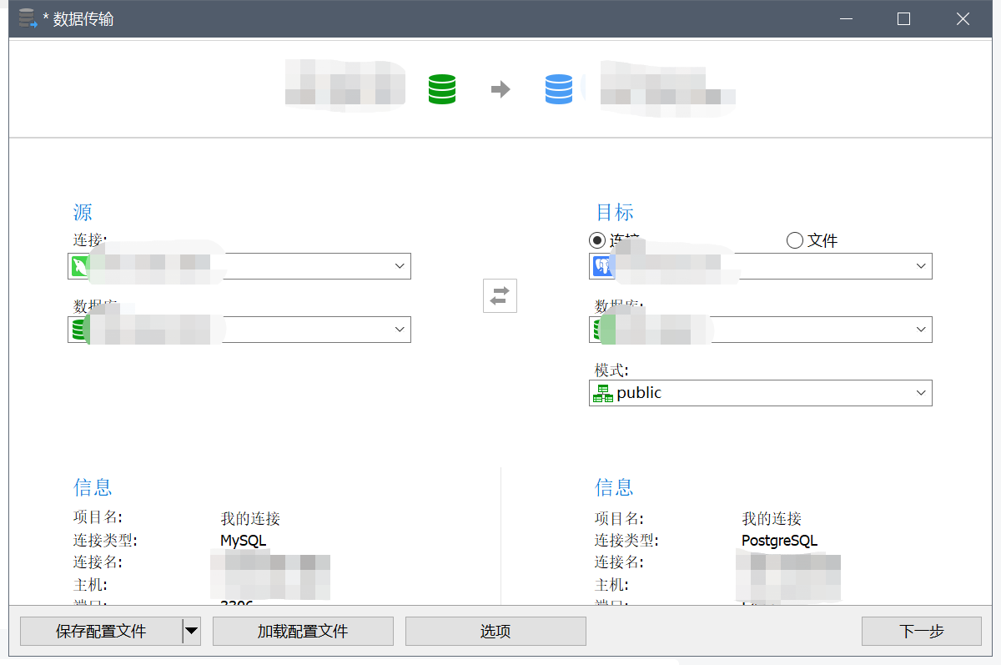Open the source 连接 dropdown list
The image size is (1001, 665).
click(399, 265)
